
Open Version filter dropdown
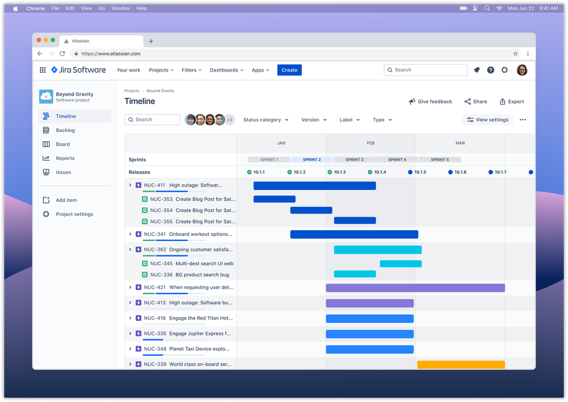pyautogui.click(x=314, y=120)
